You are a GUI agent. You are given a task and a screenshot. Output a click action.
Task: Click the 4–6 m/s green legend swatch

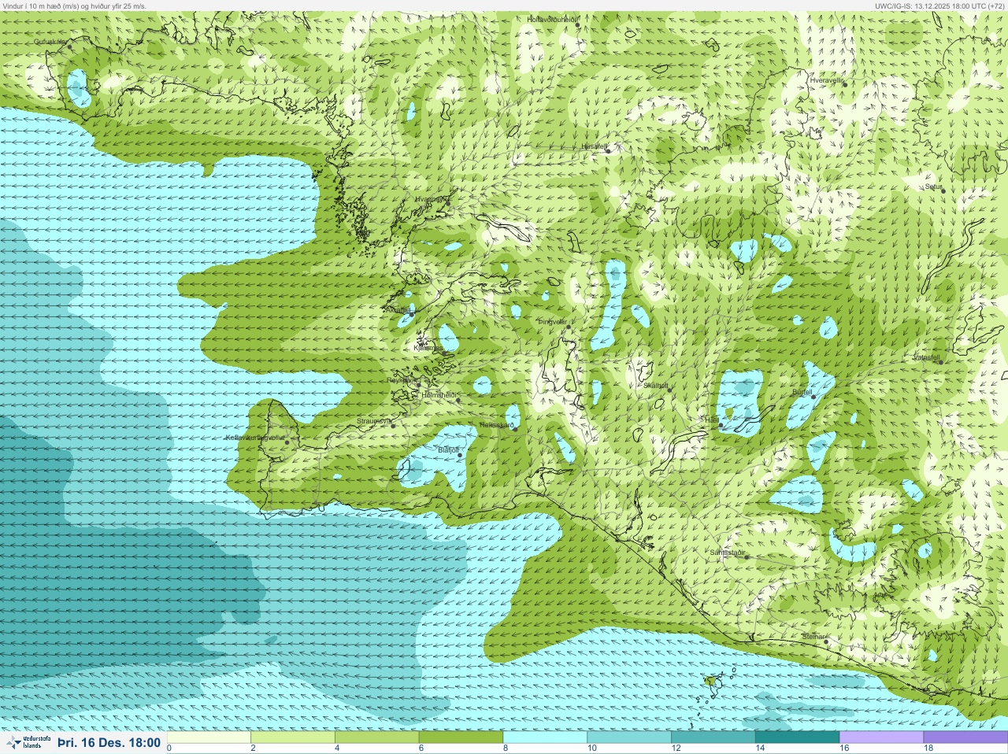(x=377, y=737)
